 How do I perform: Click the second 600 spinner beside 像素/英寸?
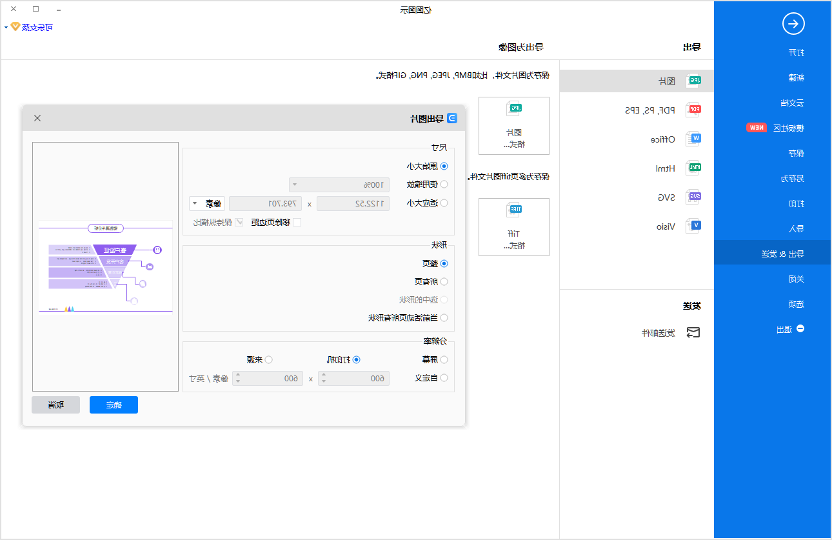[268, 379]
